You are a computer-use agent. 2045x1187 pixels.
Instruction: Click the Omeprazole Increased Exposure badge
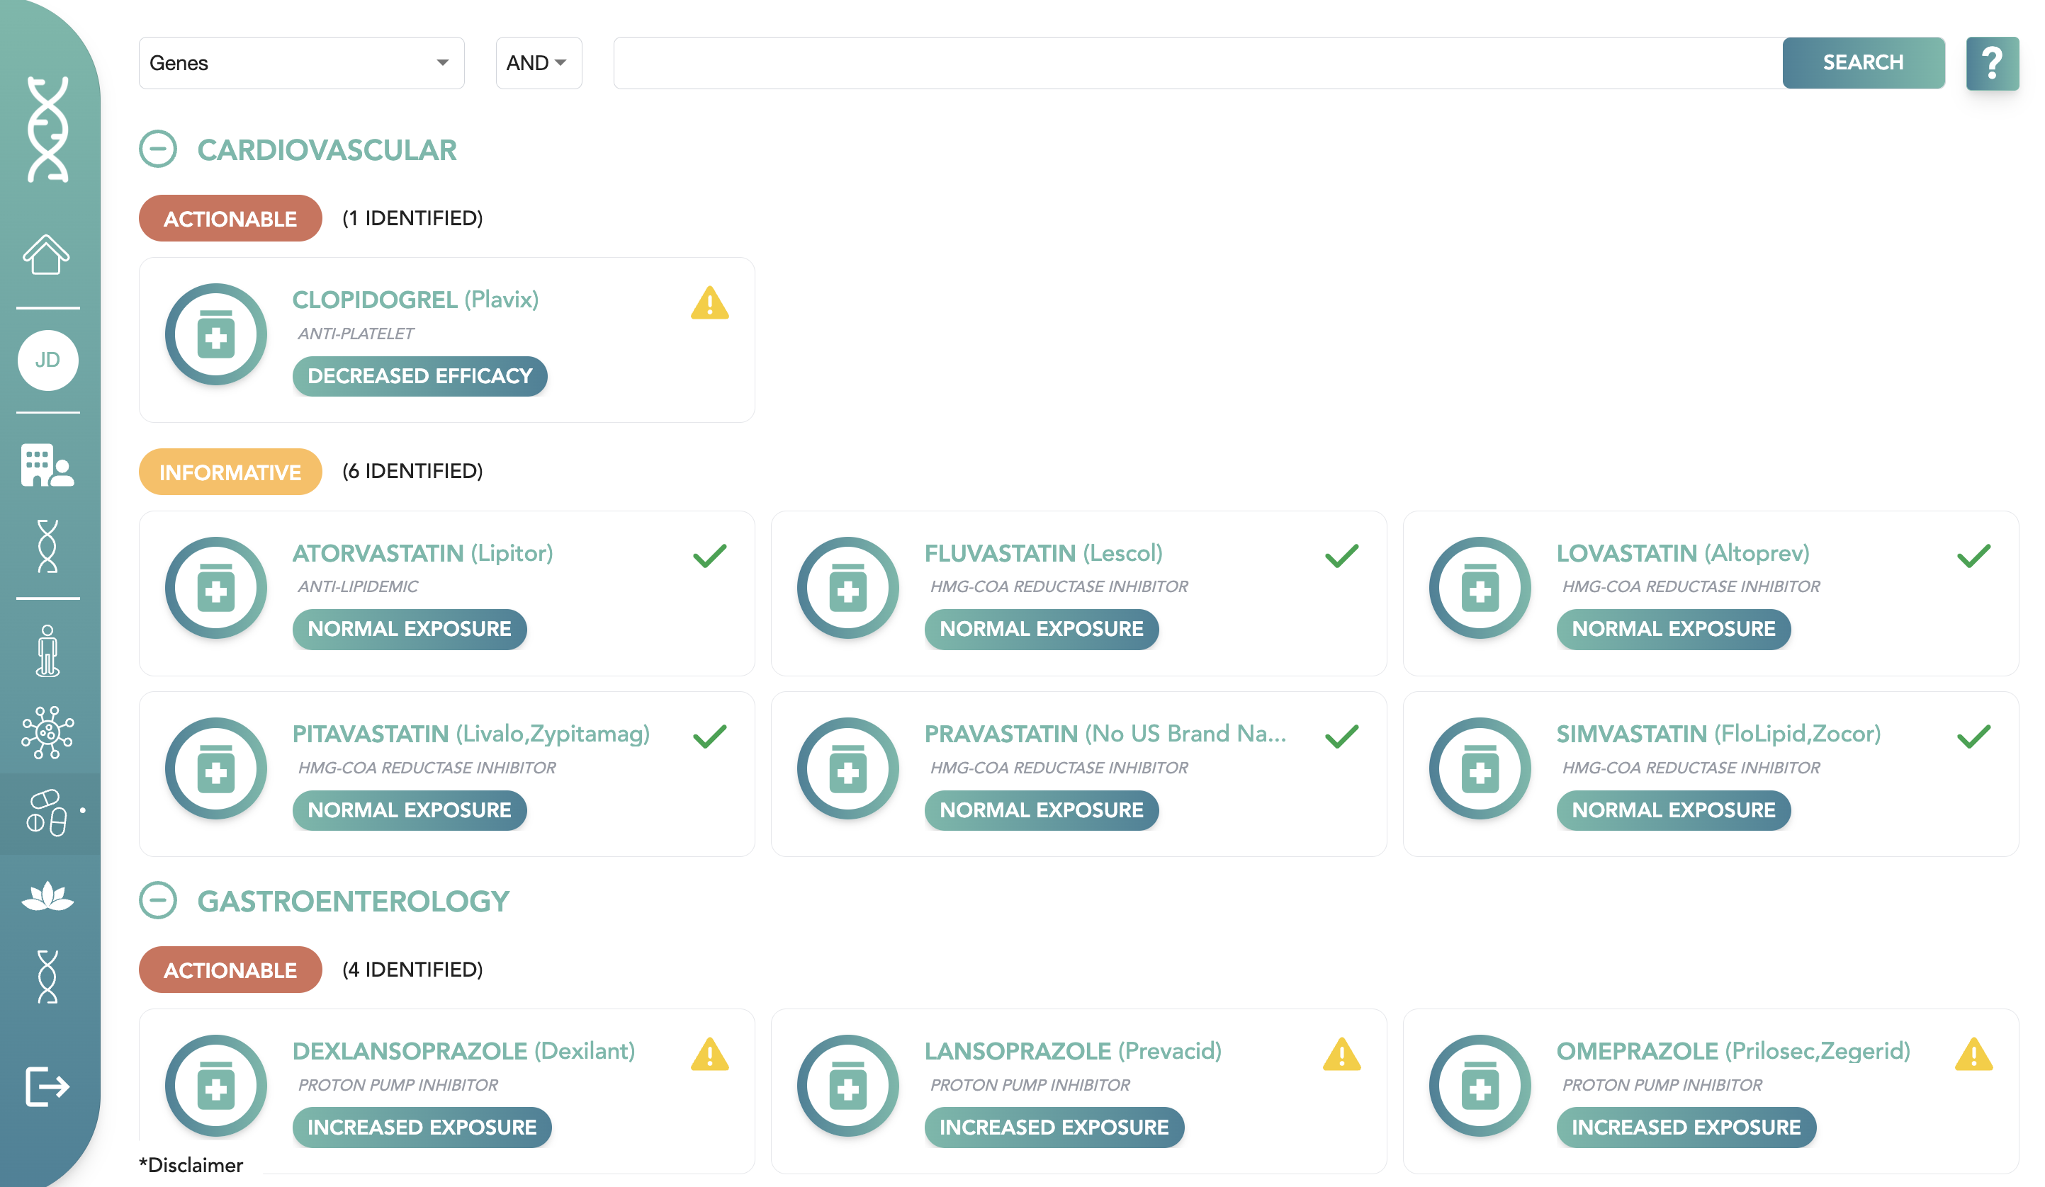1685,1127
